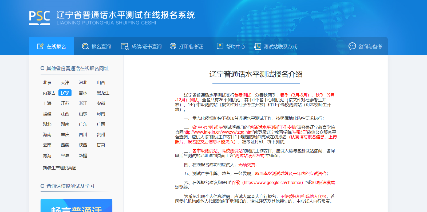
Task: Open the 黑龙江 registration link
Action: (103, 93)
